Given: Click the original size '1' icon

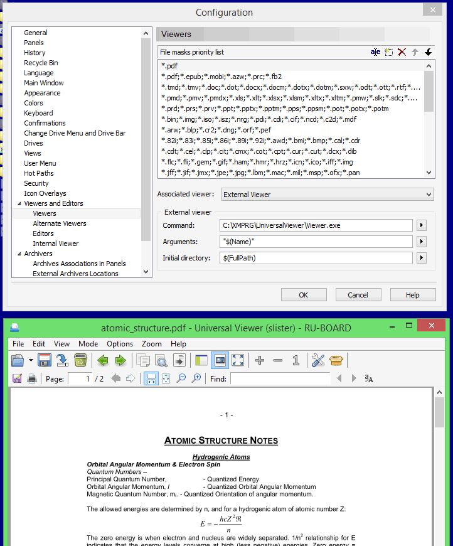Looking at the screenshot, I should tap(296, 360).
